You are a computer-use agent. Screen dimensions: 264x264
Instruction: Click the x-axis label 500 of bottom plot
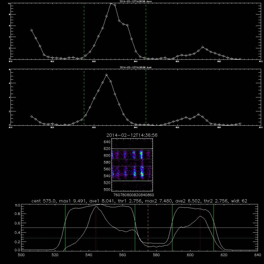pos(21,255)
